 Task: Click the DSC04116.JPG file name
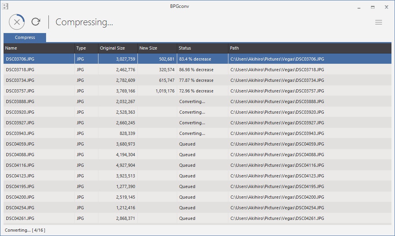pyautogui.click(x=20, y=165)
